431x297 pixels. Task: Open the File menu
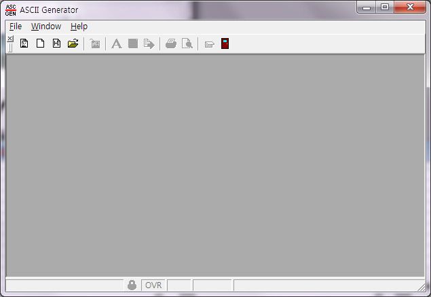16,27
